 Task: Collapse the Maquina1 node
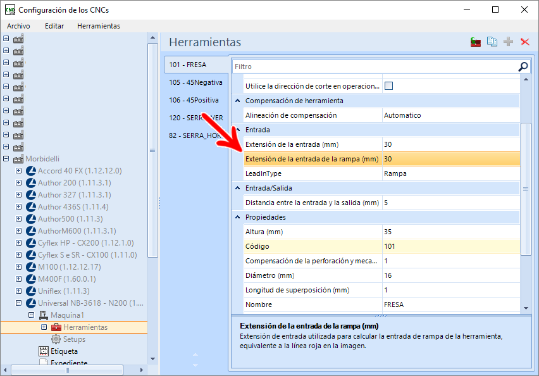pos(31,315)
